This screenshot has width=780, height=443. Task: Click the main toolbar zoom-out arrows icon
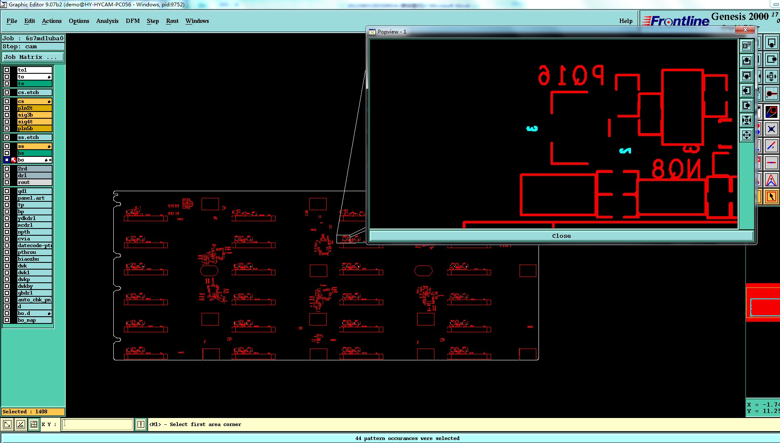click(772, 76)
